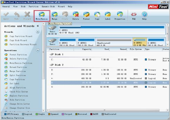170x120 pixels.
Task: Open the Help menu
Action: 70,6
